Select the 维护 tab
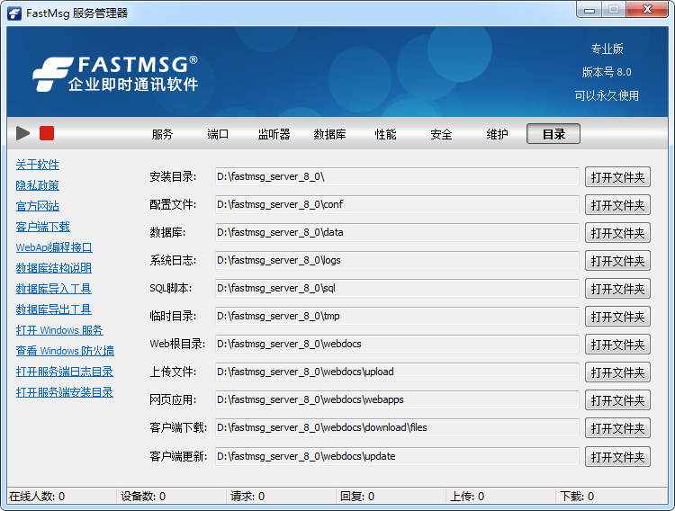Viewport: 675px width, 511px height. tap(497, 134)
